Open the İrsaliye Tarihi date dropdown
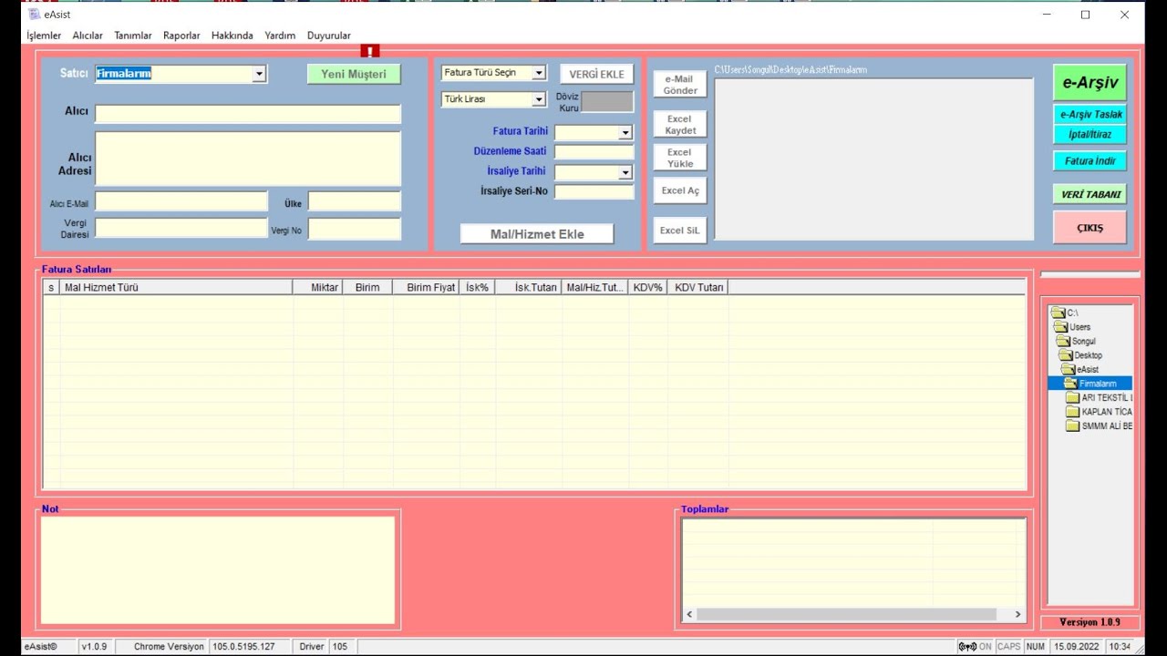Image resolution: width=1167 pixels, height=656 pixels. tap(625, 172)
